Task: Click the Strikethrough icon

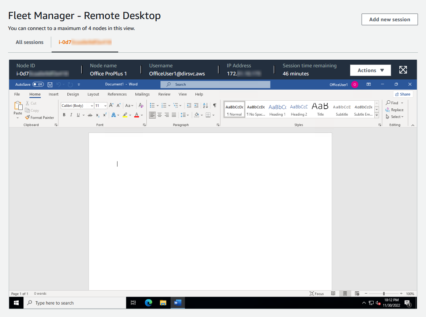Action: click(90, 115)
